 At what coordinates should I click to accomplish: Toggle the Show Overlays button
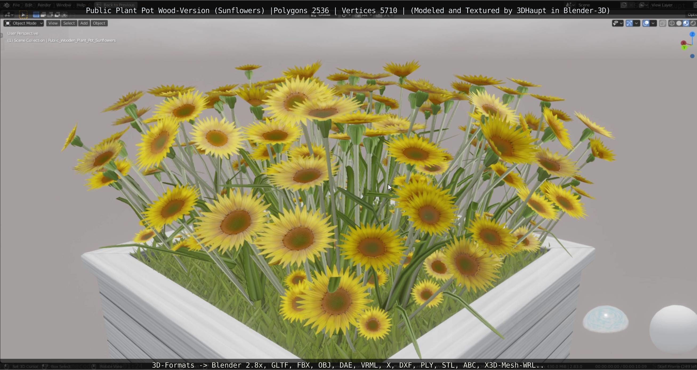[x=646, y=23]
